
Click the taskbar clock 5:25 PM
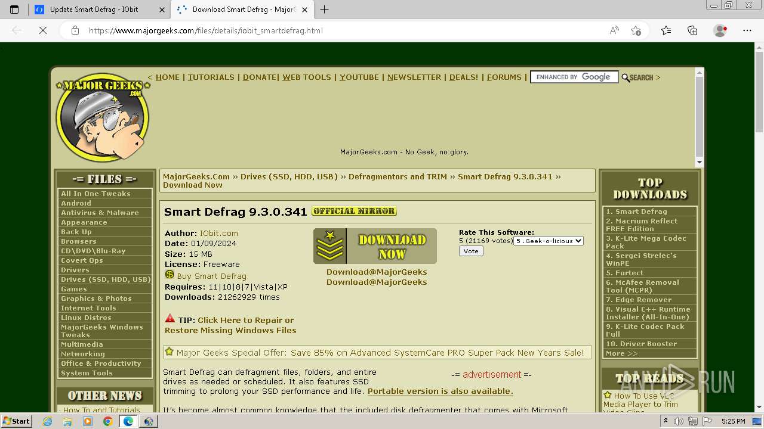click(733, 421)
